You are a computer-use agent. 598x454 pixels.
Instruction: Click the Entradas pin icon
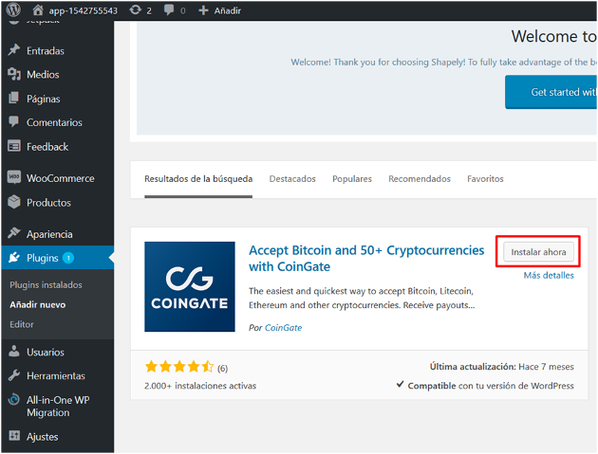(14, 50)
